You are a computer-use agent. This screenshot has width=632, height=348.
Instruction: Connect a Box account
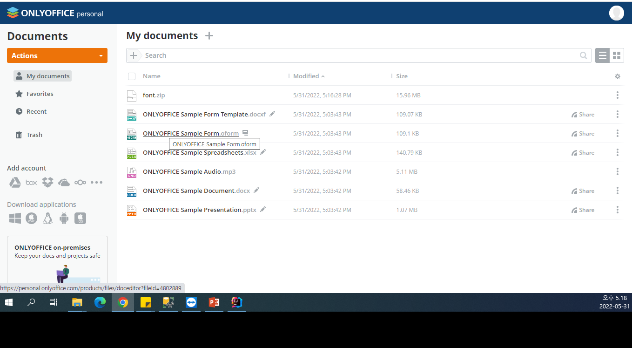(31, 183)
